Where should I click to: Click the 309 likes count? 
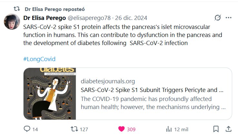pos(131,129)
